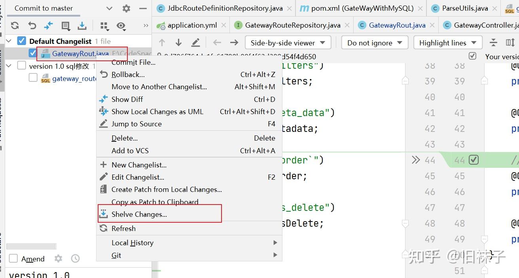Open commit message history clock icon
This screenshot has width=519, height=278.
[75, 259]
